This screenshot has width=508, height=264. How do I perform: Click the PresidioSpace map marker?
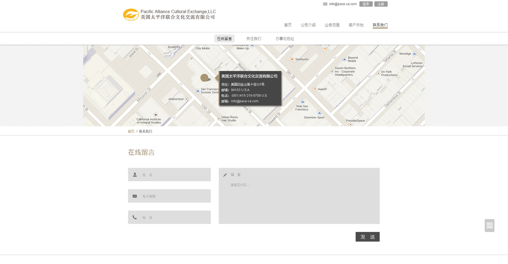tap(350, 124)
